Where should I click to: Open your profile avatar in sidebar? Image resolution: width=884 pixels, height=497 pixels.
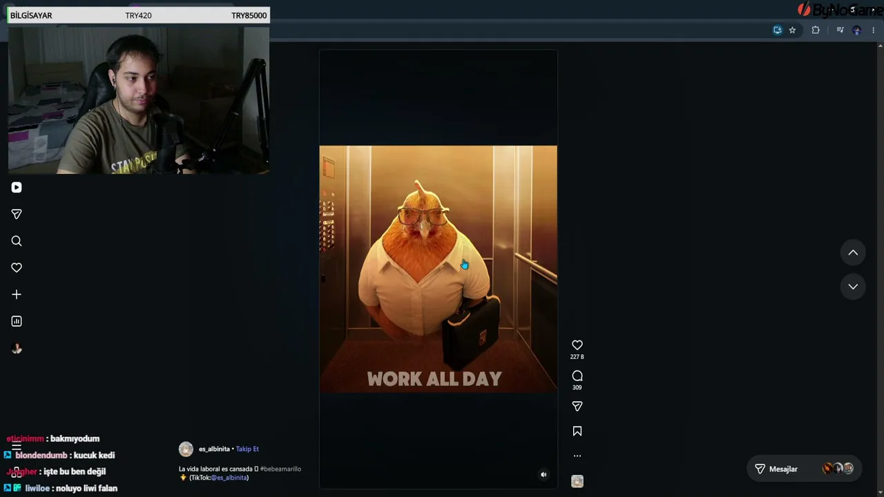(x=17, y=349)
